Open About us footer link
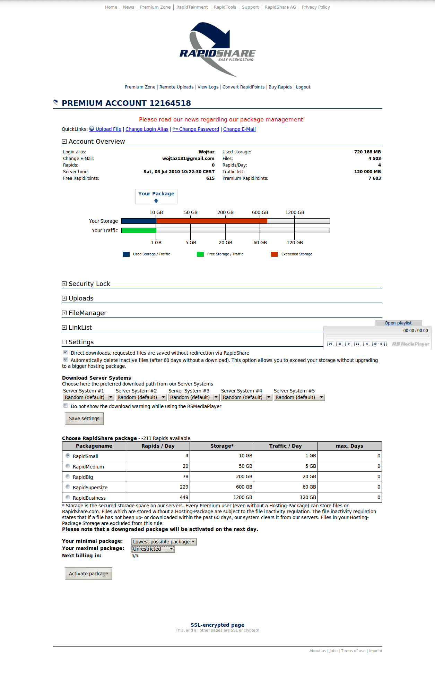435x685 pixels. coord(317,651)
